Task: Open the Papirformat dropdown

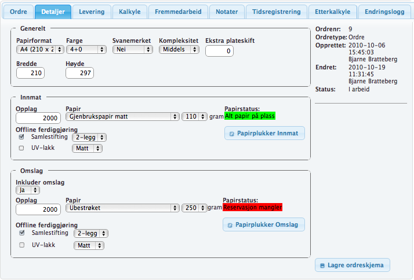Action: (39, 50)
